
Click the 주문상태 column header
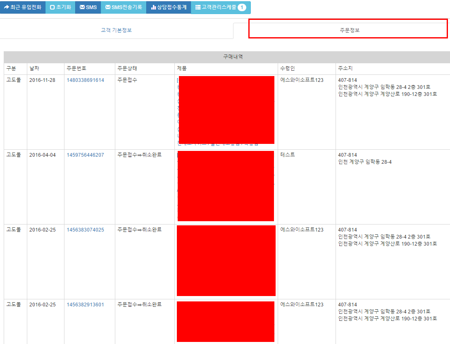[x=127, y=68]
